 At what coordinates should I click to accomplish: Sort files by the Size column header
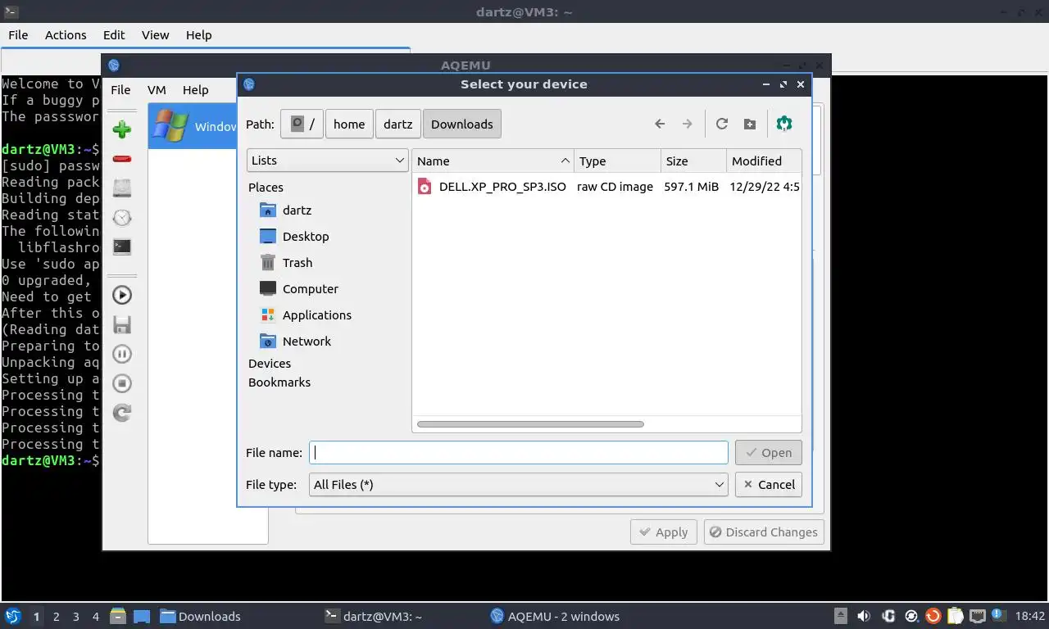point(693,161)
